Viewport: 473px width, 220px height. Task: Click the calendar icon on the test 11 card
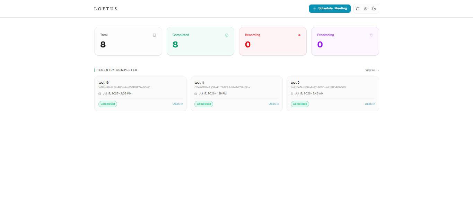coord(196,93)
